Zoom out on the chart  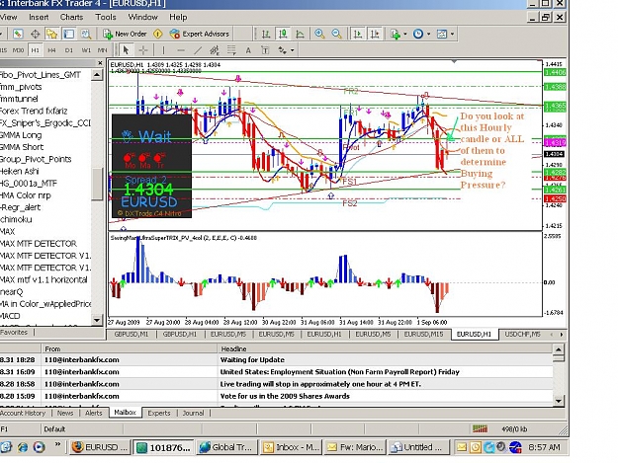[336, 35]
